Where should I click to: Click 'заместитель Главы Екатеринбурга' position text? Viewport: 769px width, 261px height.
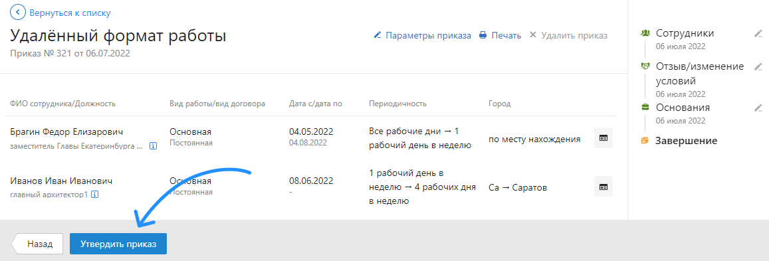click(x=77, y=145)
